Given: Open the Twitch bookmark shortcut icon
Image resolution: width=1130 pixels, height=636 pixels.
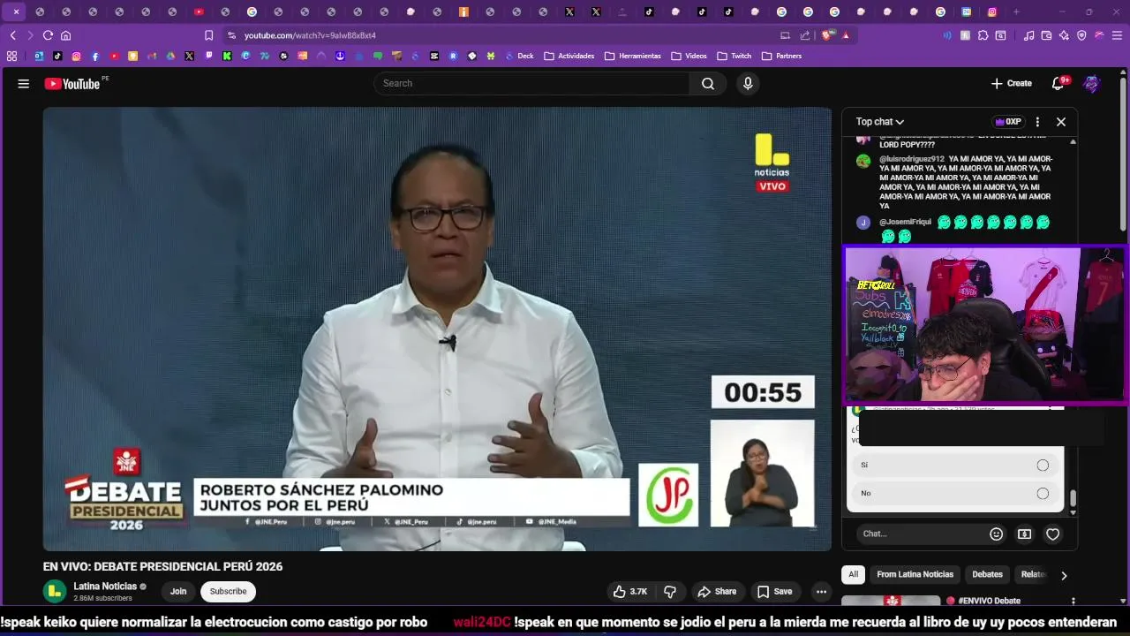Looking at the screenshot, I should click(x=208, y=56).
